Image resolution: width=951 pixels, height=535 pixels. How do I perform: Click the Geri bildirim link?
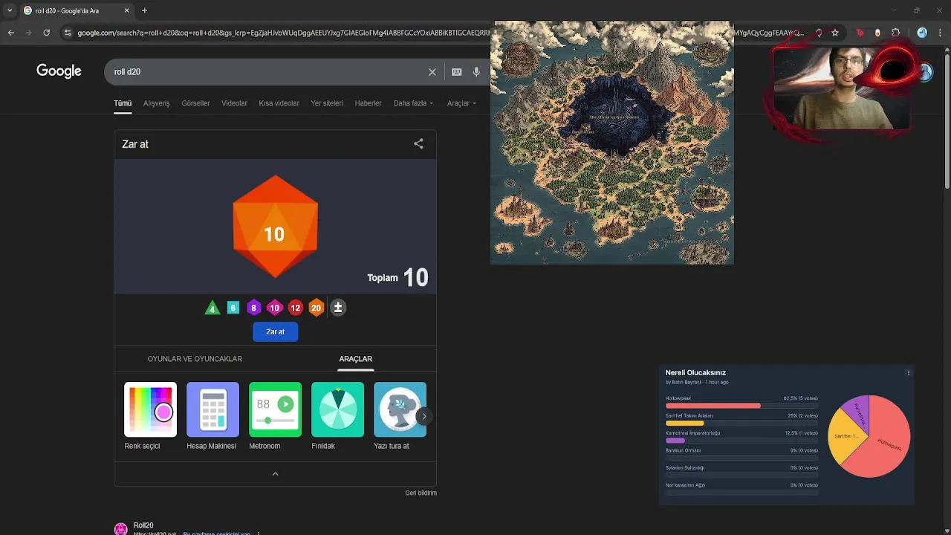tap(421, 493)
